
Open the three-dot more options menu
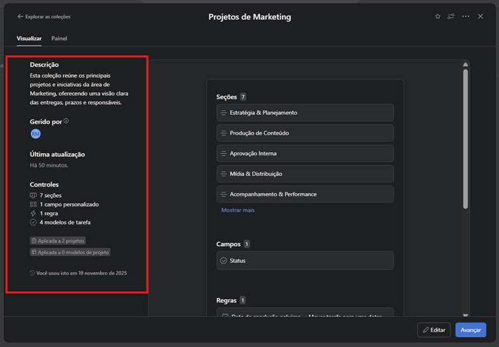coord(466,17)
